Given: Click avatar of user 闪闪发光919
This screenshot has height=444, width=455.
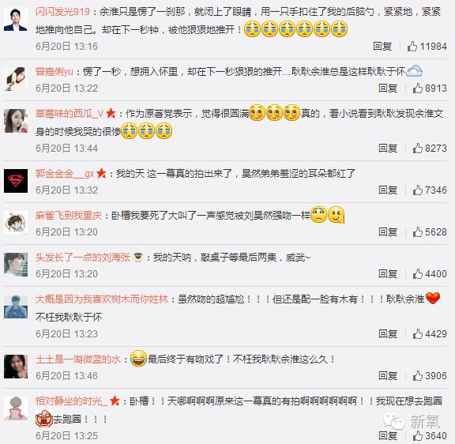Looking at the screenshot, I should tap(16, 19).
